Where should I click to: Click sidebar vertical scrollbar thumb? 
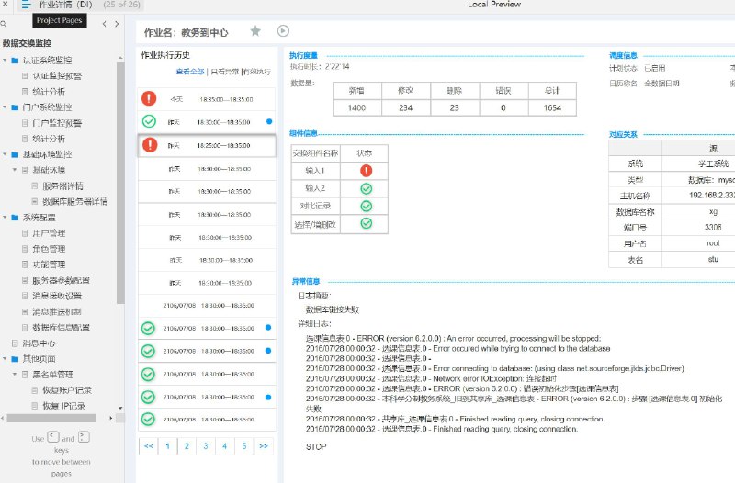coord(120,183)
